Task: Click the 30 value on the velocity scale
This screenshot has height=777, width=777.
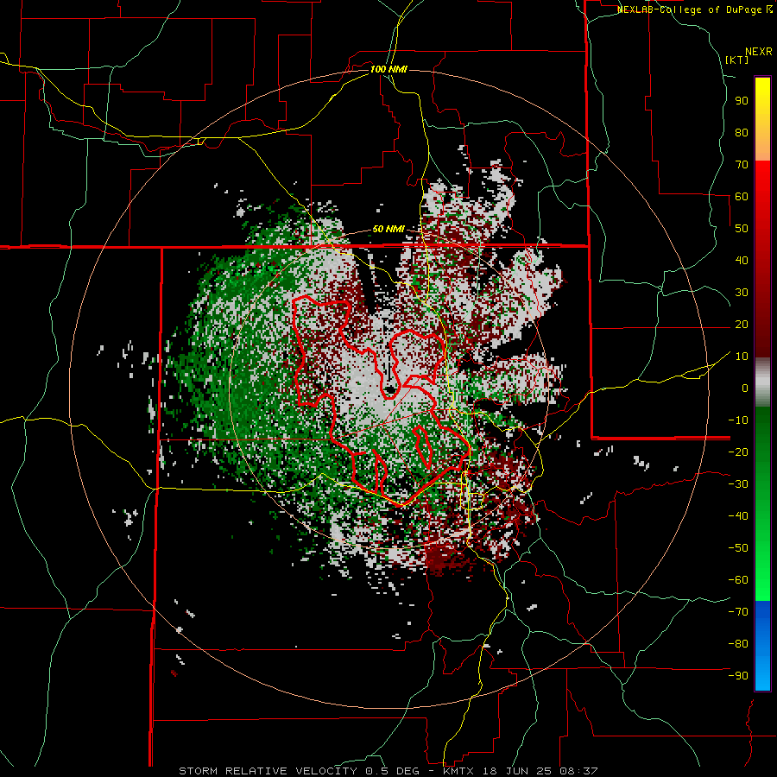Action: tap(742, 293)
